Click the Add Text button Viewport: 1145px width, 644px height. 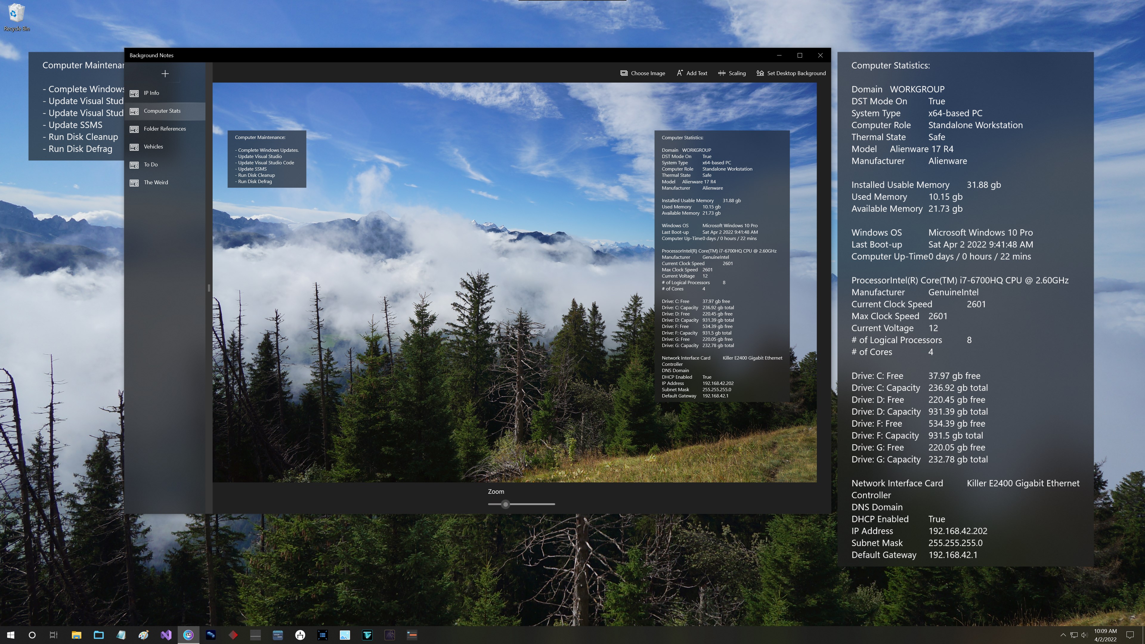click(692, 73)
